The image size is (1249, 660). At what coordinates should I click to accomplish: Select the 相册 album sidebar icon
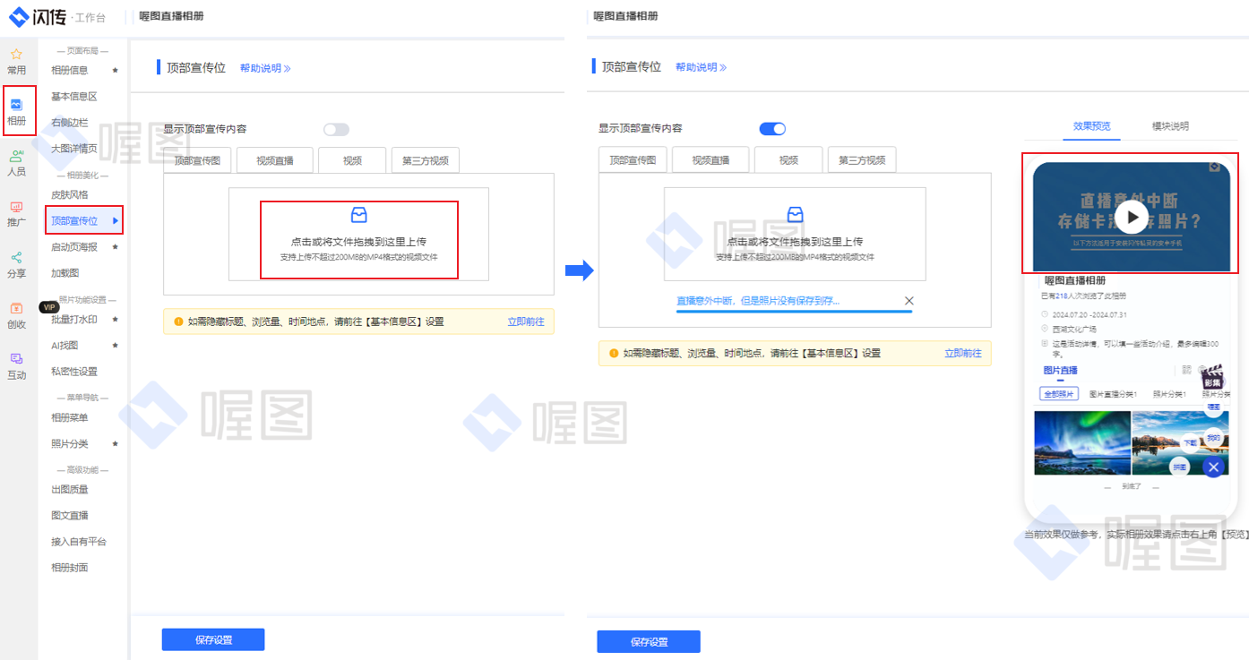[16, 105]
